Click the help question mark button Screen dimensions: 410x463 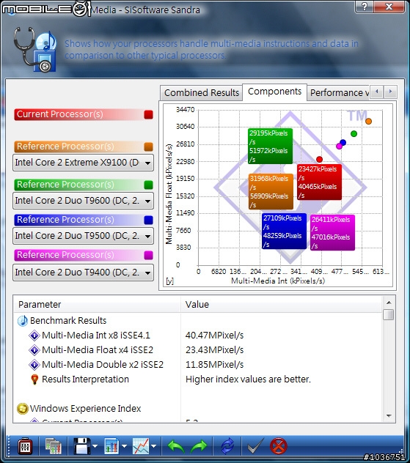(x=365, y=6)
